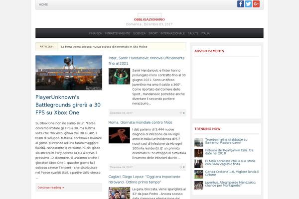Open the INTRATTENIMENTO section
The width and height of the screenshot is (299, 199).
(117, 33)
